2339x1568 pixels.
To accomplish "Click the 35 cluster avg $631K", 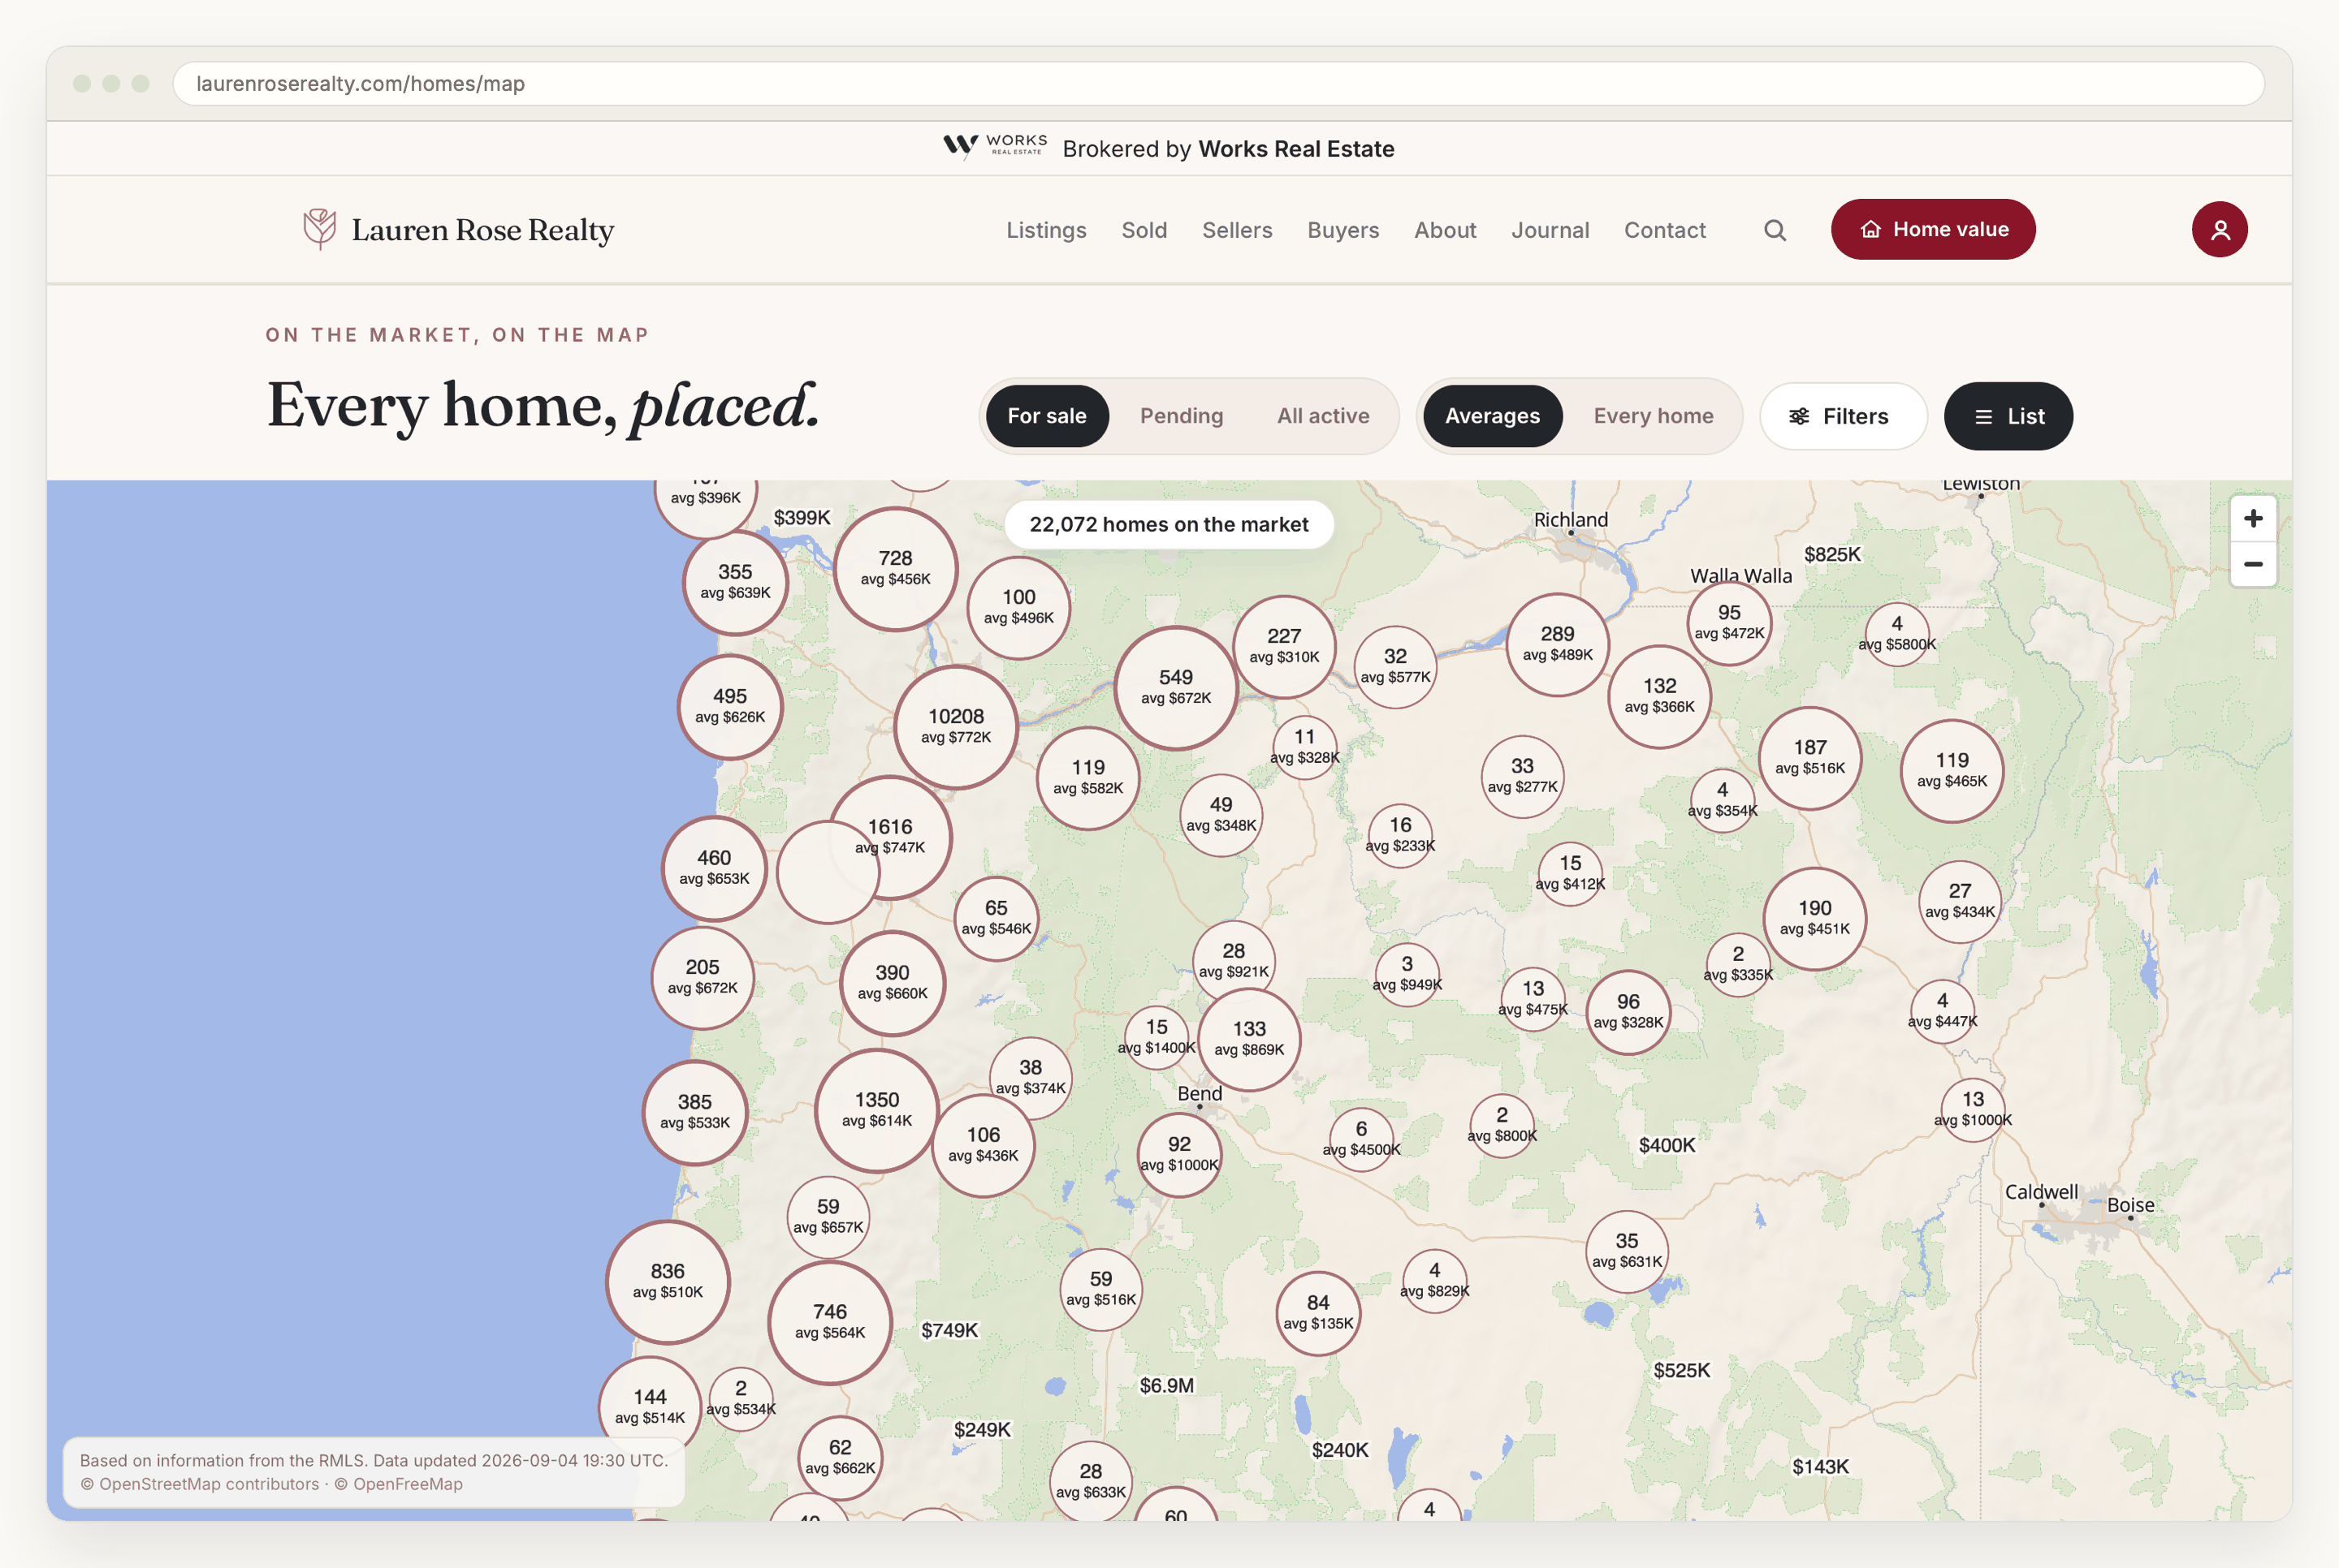I will pyautogui.click(x=1627, y=1251).
